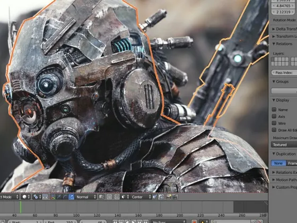Select the scale manipulator icon highlighted blue
The width and height of the screenshot is (297, 223).
point(72,197)
